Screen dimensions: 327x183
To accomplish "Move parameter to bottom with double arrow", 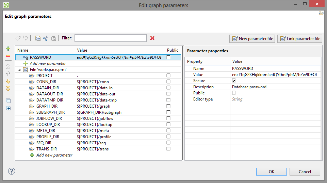I will [x=9, y=88].
